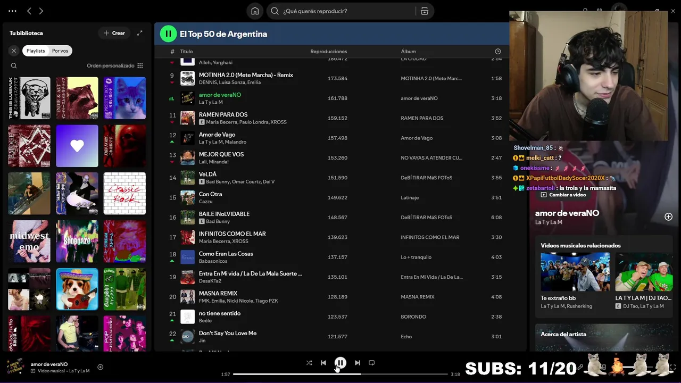
Task: Open La T y La M artist in right panel
Action: pyautogui.click(x=549, y=222)
